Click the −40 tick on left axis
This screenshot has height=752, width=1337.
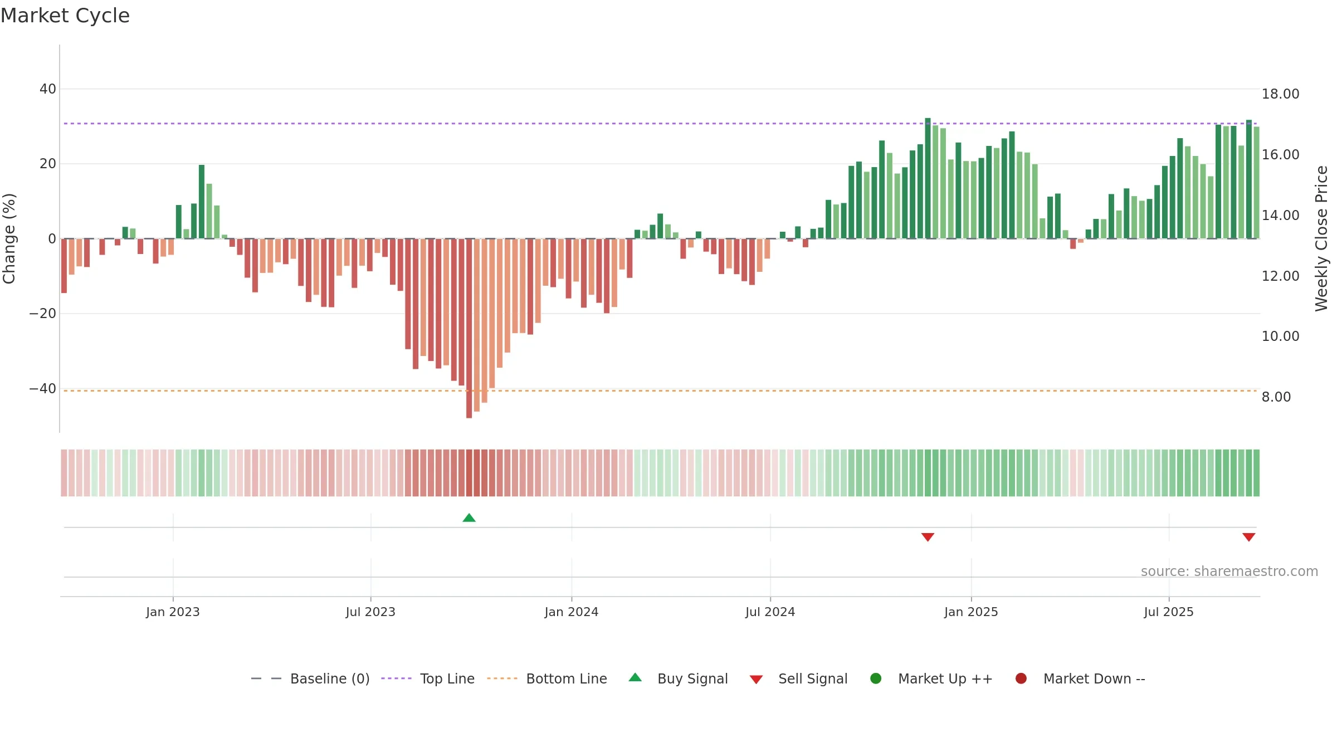tap(43, 388)
